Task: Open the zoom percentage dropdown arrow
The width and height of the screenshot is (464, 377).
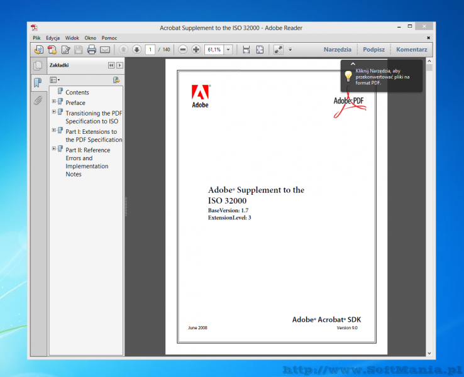Action: point(228,50)
